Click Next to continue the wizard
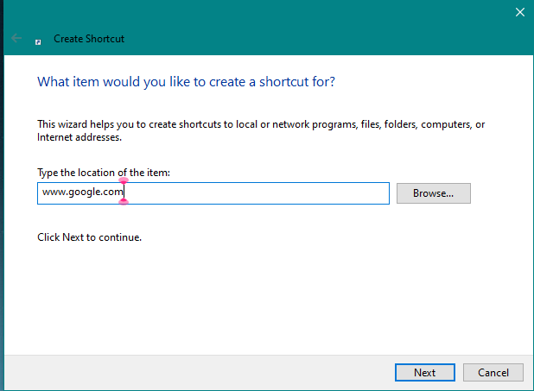 (x=424, y=372)
